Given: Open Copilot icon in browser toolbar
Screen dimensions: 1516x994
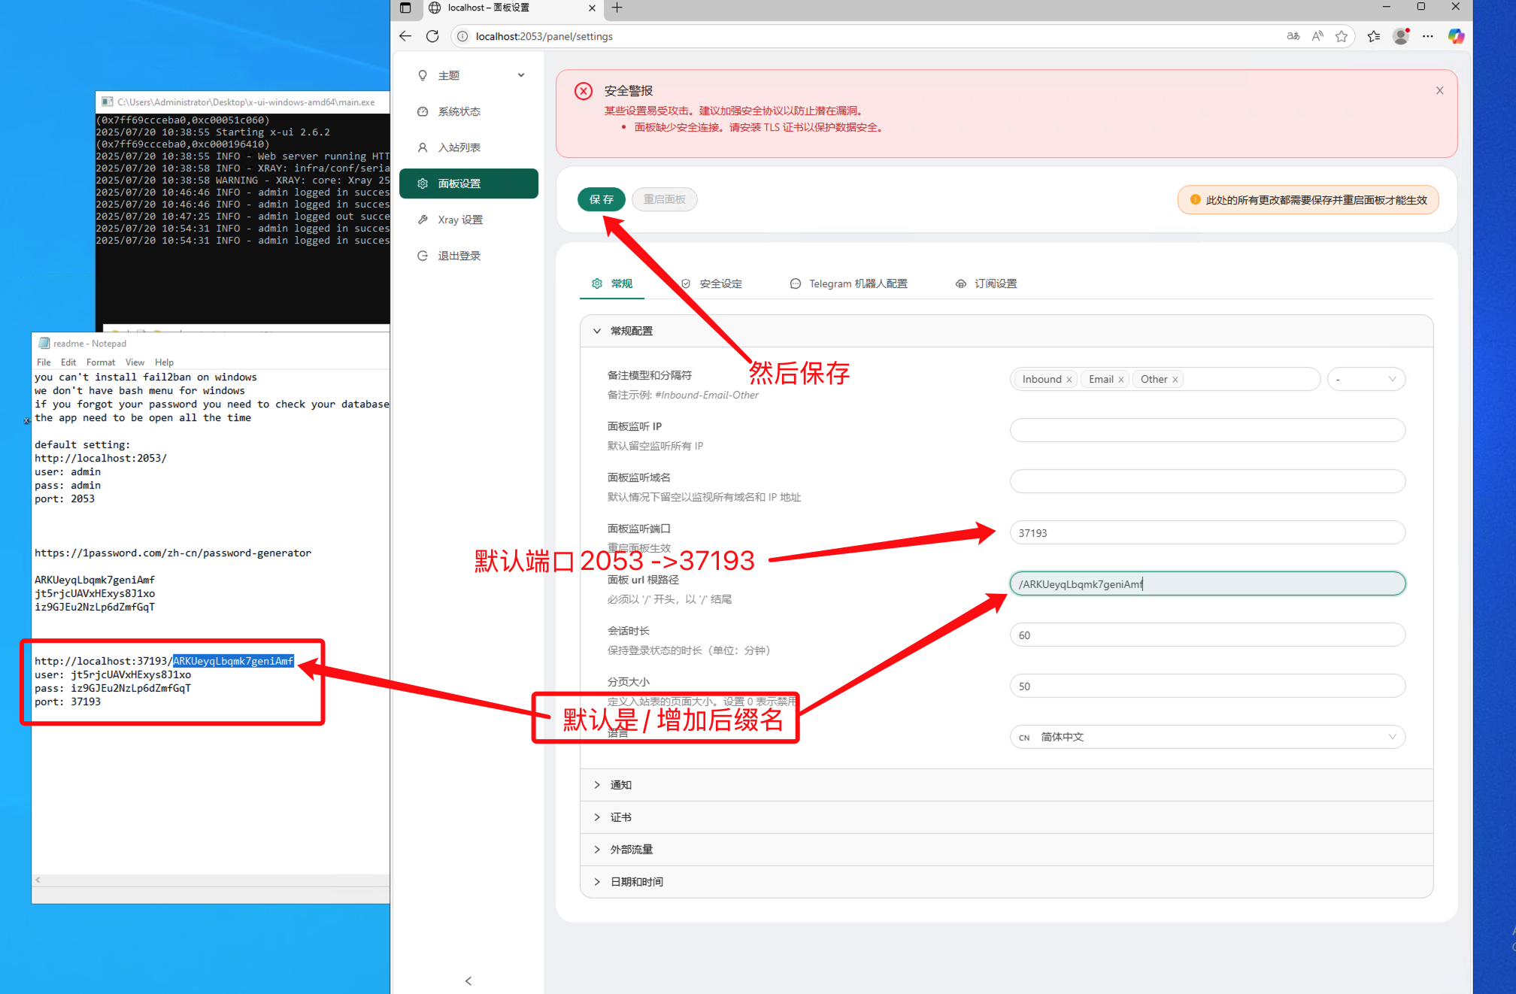Looking at the screenshot, I should 1456,36.
